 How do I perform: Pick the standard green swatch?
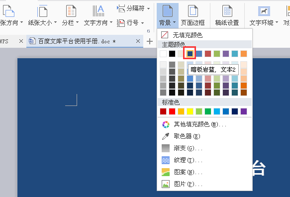208,111
